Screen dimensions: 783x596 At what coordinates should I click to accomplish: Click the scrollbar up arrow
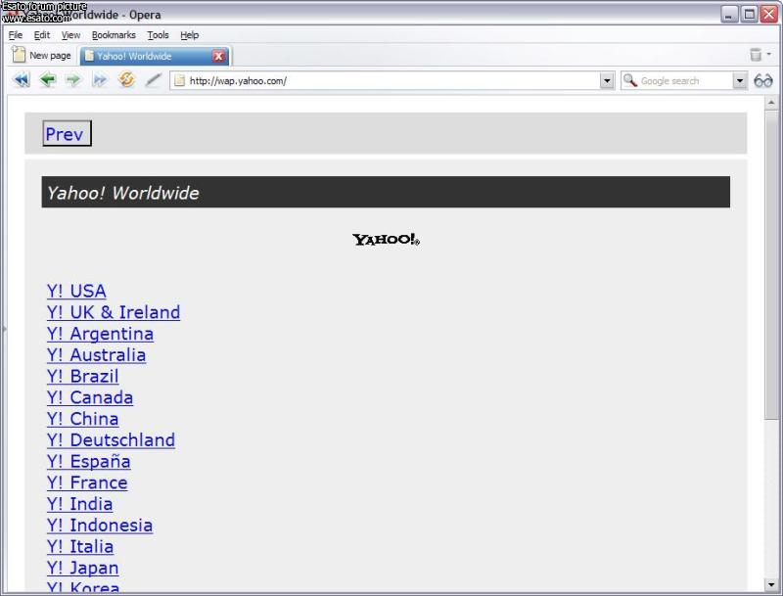point(771,103)
